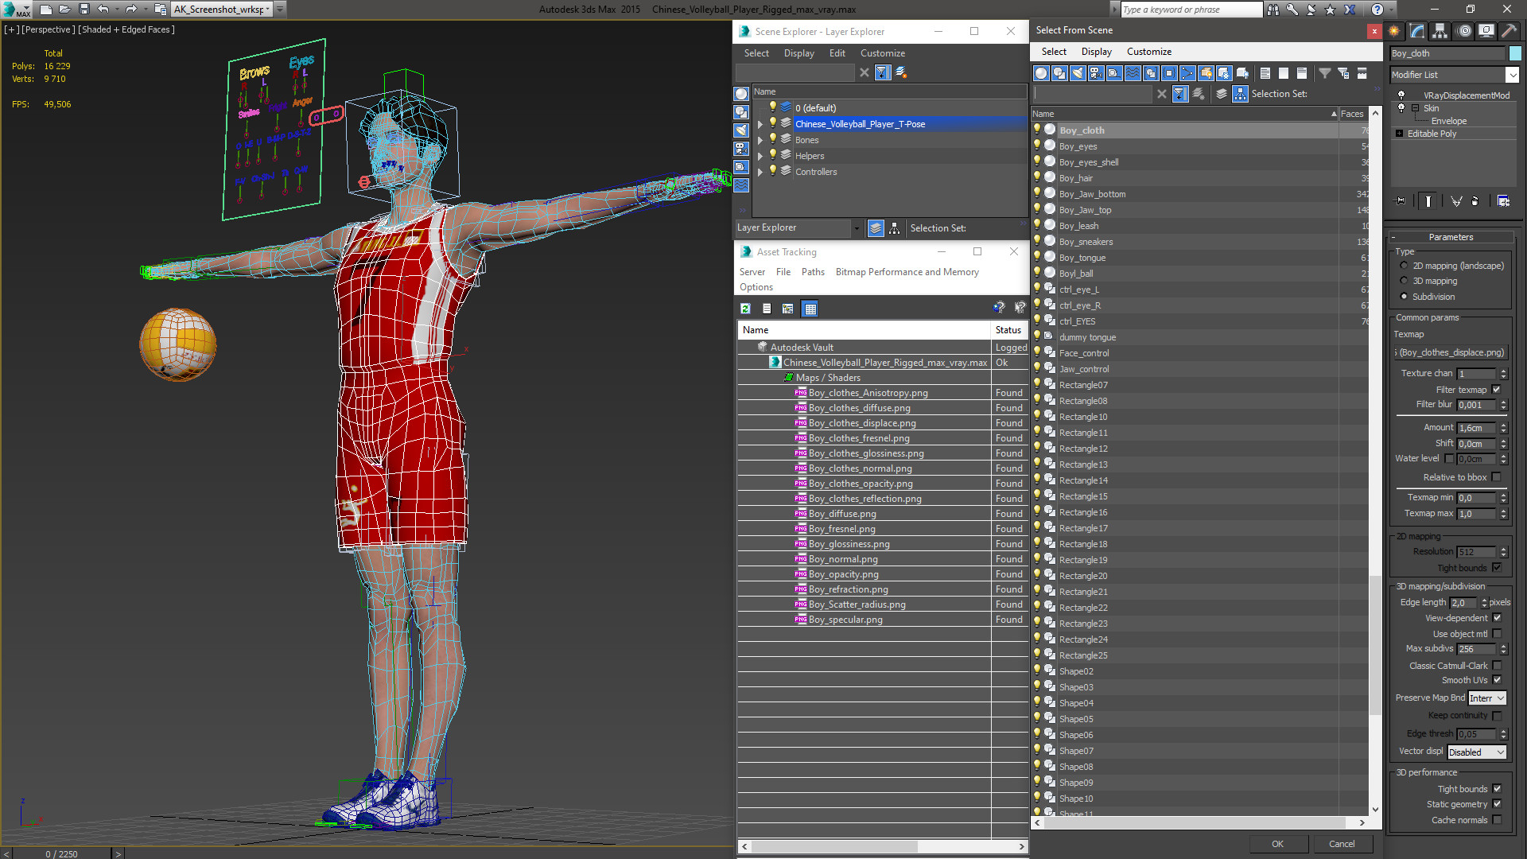The height and width of the screenshot is (859, 1527).
Task: Click Boy_clothes_displace.png texmap button
Action: (x=1451, y=352)
